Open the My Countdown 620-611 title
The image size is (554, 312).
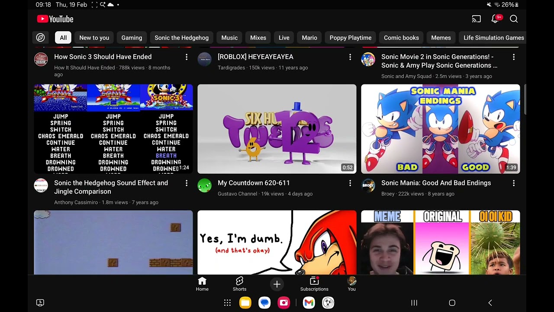click(x=254, y=183)
